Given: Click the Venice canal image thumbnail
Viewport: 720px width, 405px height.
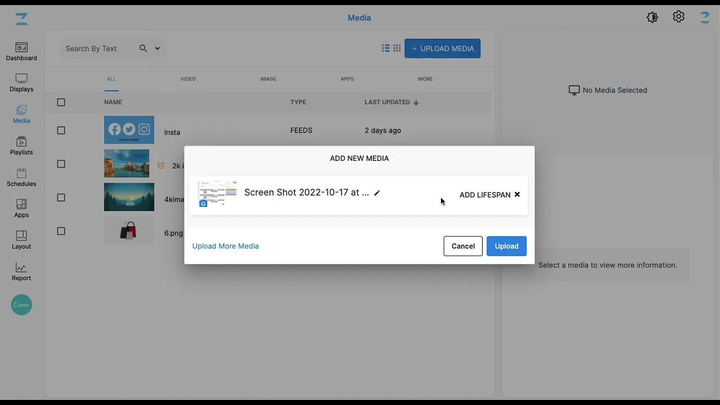Looking at the screenshot, I should click(x=127, y=164).
